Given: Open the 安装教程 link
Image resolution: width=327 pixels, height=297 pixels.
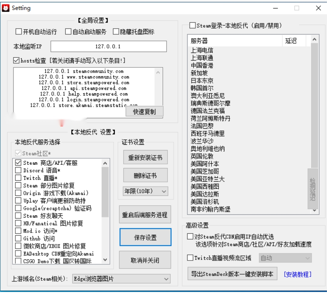Looking at the screenshot, I should 297,274.
